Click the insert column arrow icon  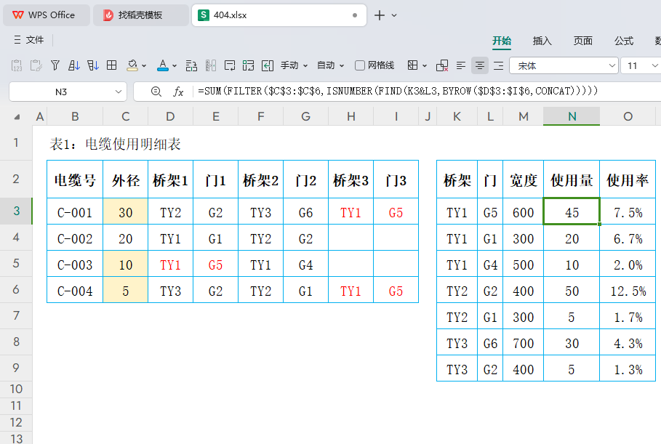tap(268, 65)
